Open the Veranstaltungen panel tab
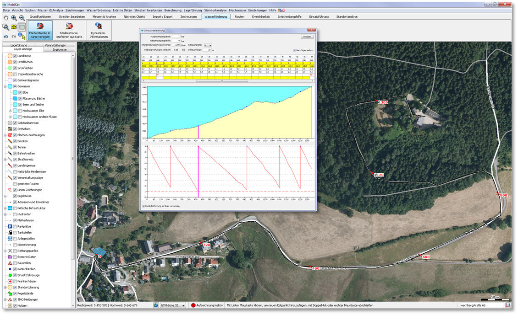This screenshot has height=315, width=518. (x=55, y=45)
